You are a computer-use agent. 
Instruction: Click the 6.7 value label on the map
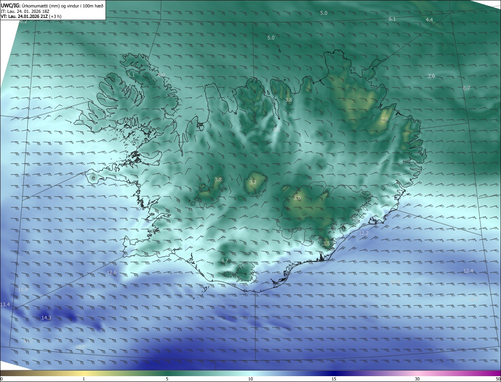[466, 88]
